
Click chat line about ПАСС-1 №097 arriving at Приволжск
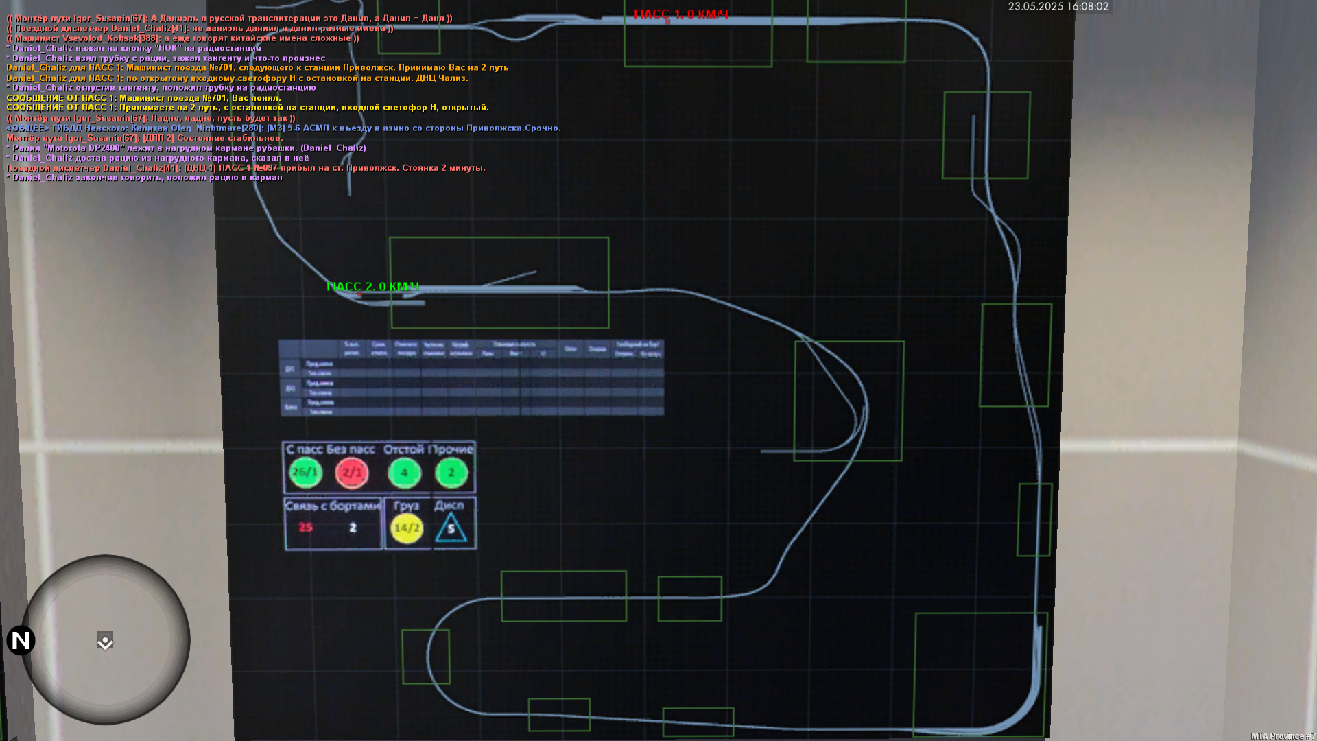pos(246,168)
